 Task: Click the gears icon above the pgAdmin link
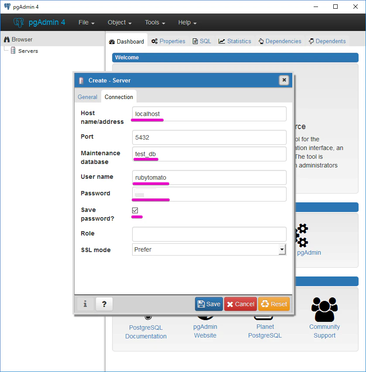pyautogui.click(x=301, y=235)
